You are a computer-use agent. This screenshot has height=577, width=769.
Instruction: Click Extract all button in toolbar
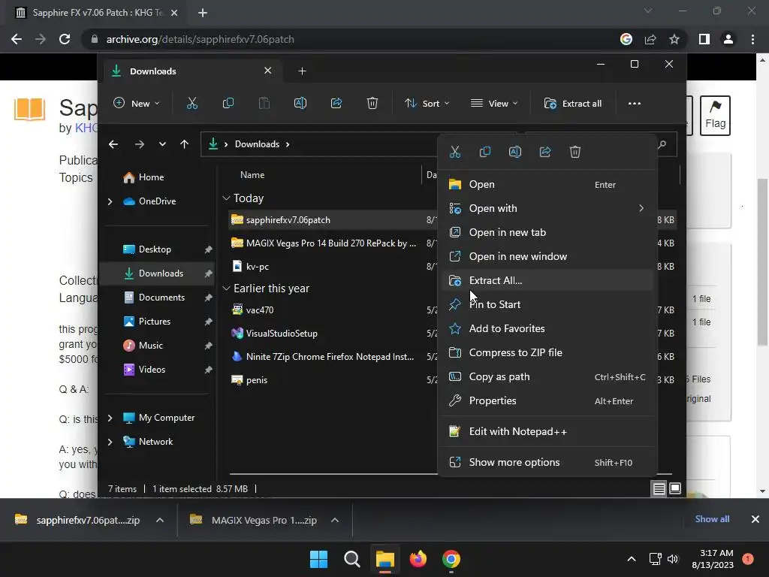(x=573, y=104)
